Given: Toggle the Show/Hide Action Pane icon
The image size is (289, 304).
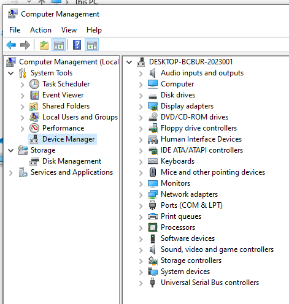Looking at the screenshot, I should click(x=92, y=45).
